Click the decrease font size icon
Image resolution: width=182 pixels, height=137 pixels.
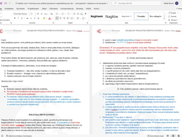tap(42, 14)
